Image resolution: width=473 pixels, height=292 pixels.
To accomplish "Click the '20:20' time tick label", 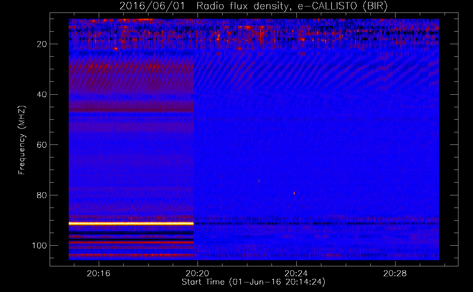I will [197, 274].
